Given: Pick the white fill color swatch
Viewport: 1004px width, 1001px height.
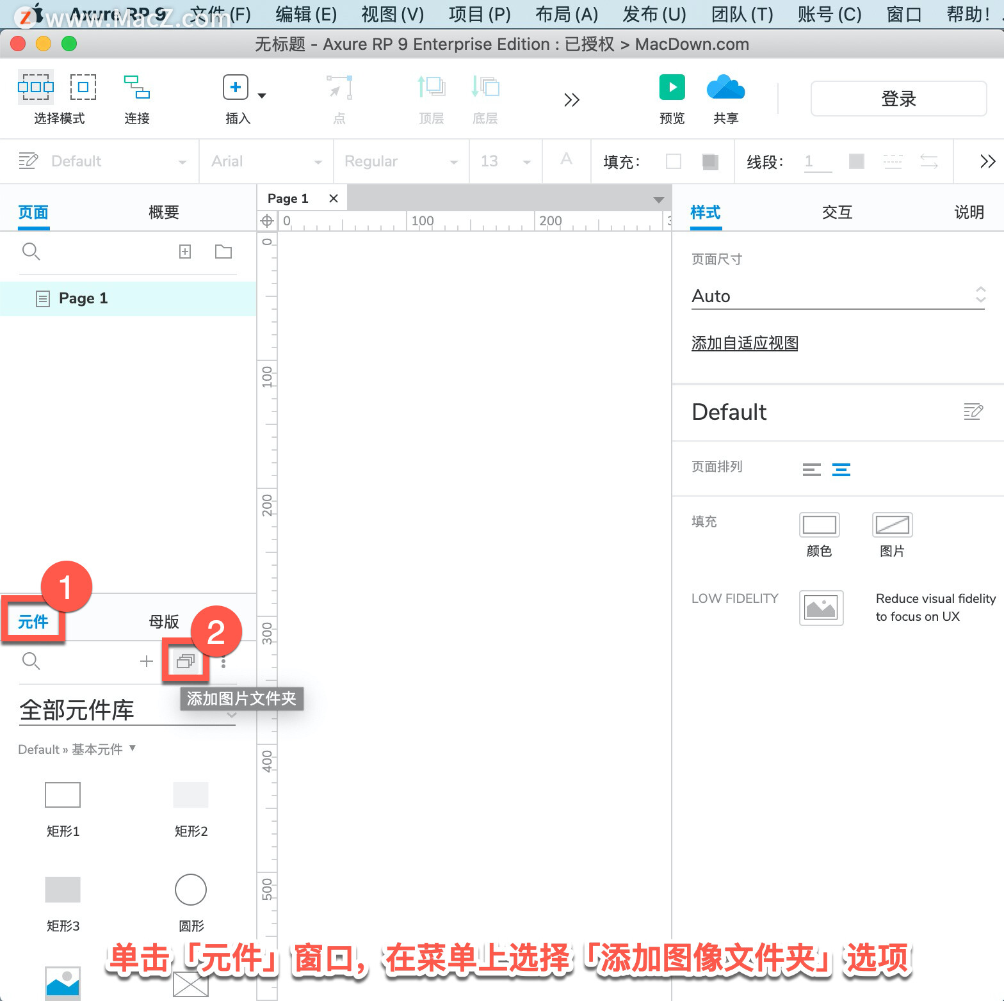Looking at the screenshot, I should coord(674,161).
